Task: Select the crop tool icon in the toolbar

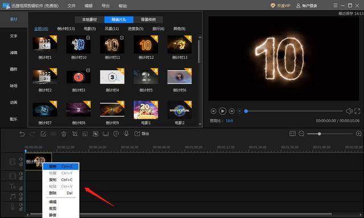Action: pos(75,134)
